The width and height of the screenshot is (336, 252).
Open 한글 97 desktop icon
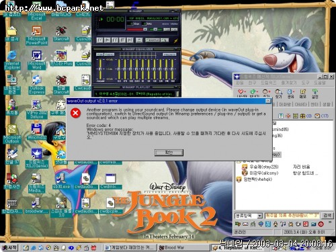12,157
